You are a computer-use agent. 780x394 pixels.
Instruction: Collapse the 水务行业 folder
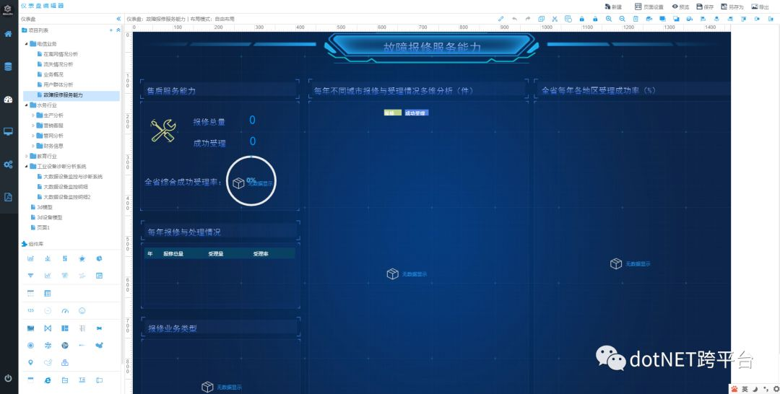click(x=27, y=105)
